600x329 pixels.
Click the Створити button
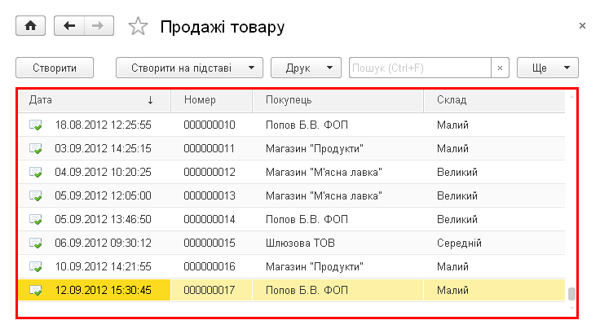[55, 68]
